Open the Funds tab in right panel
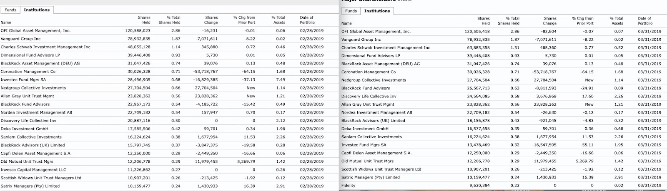Viewport: 667px width, 191px height. pyautogui.click(x=351, y=11)
